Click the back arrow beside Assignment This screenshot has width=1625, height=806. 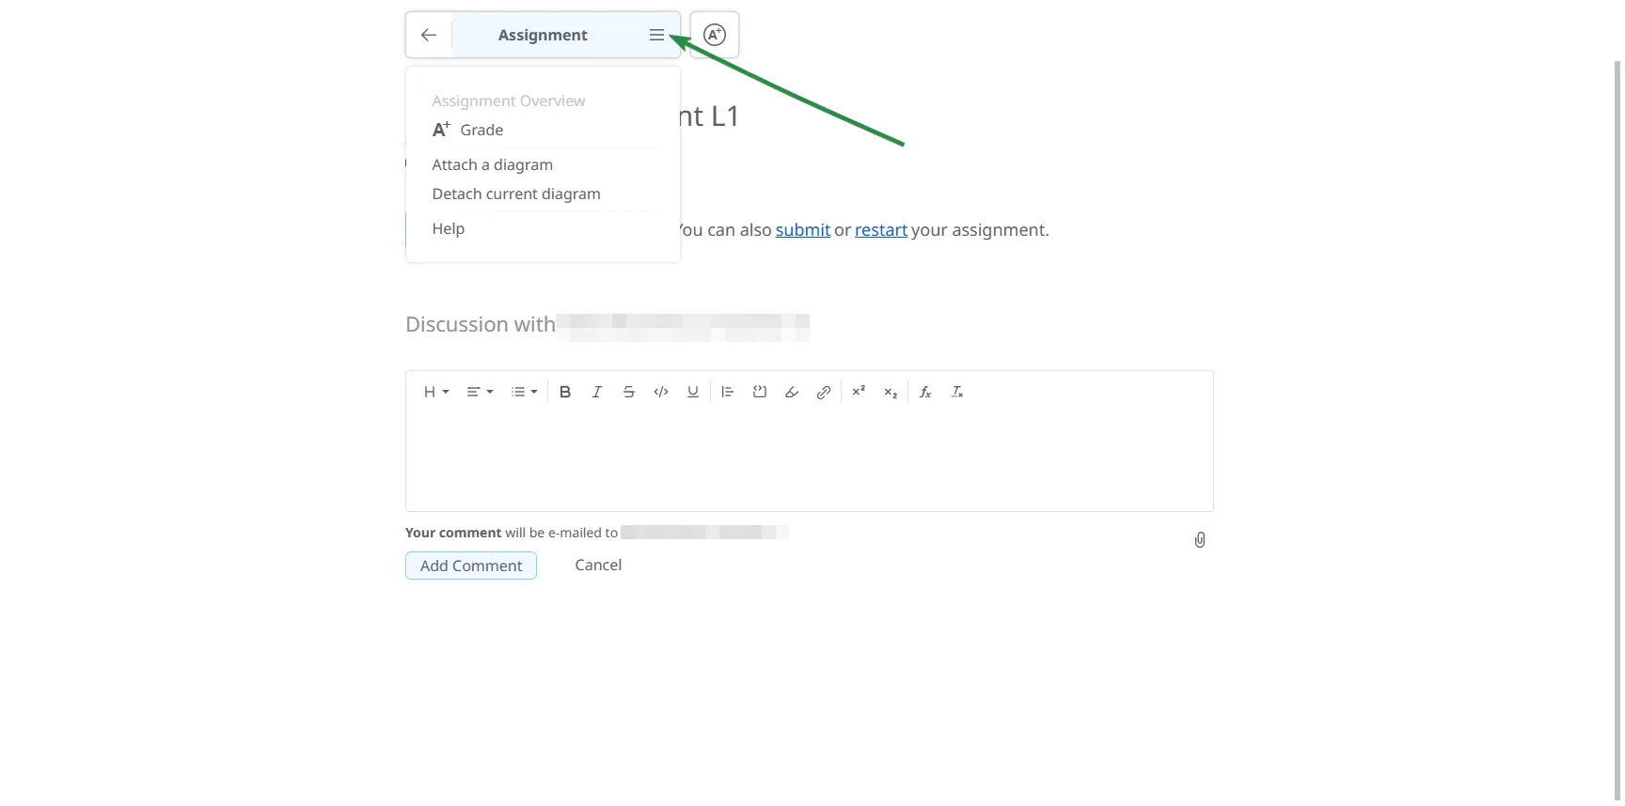pos(429,35)
